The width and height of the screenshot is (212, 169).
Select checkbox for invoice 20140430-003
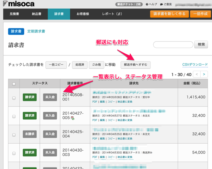[x=14, y=153]
